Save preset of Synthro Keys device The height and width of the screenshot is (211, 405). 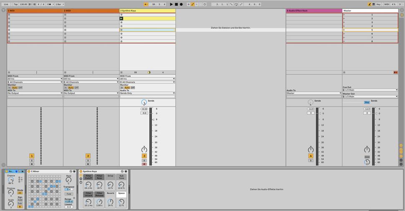(126, 171)
